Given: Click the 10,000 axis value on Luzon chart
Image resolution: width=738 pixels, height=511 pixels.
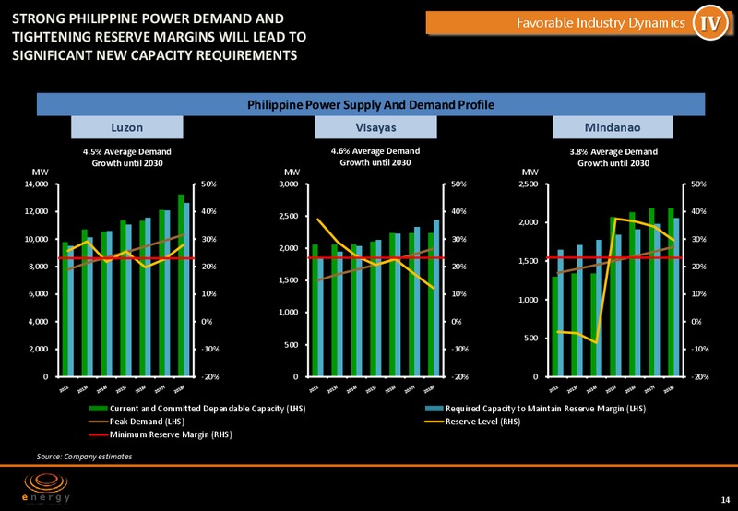Looking at the screenshot, I should pyautogui.click(x=36, y=239).
